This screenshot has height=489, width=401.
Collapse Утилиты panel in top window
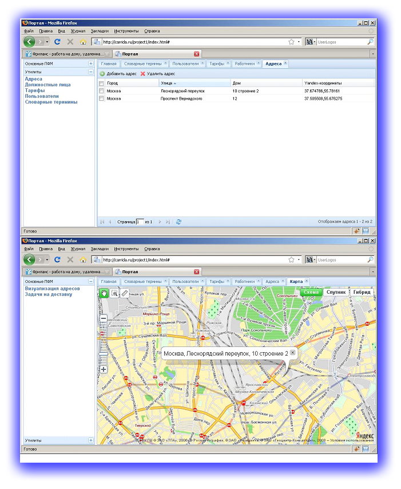coord(91,72)
